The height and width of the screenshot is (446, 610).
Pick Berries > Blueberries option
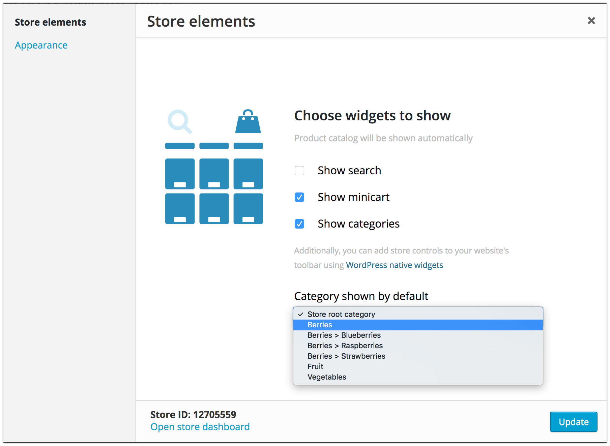coord(418,335)
